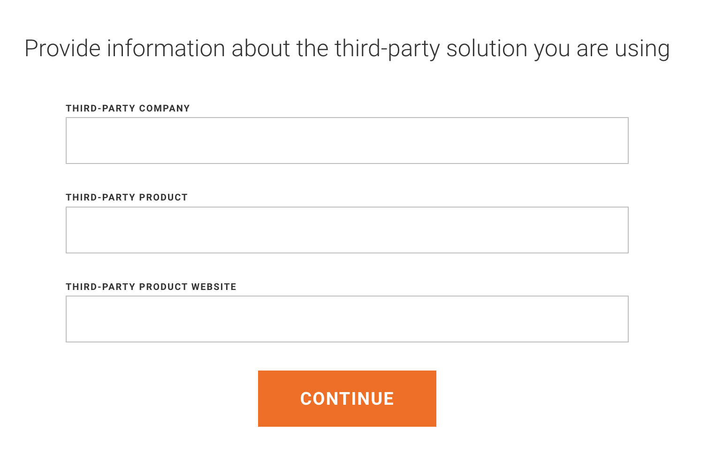Click inside the Third-Party Company input field

pos(347,141)
